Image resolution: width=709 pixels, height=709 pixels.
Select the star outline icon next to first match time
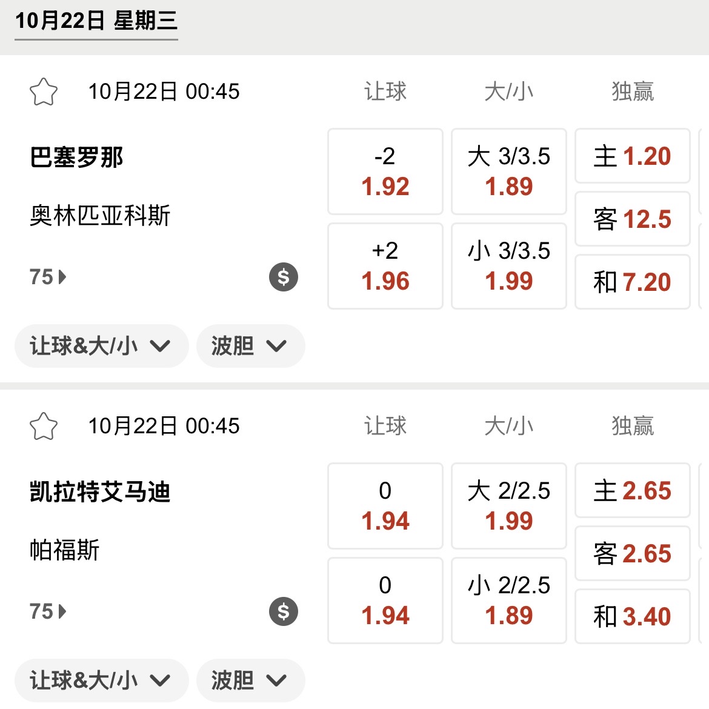click(x=43, y=92)
